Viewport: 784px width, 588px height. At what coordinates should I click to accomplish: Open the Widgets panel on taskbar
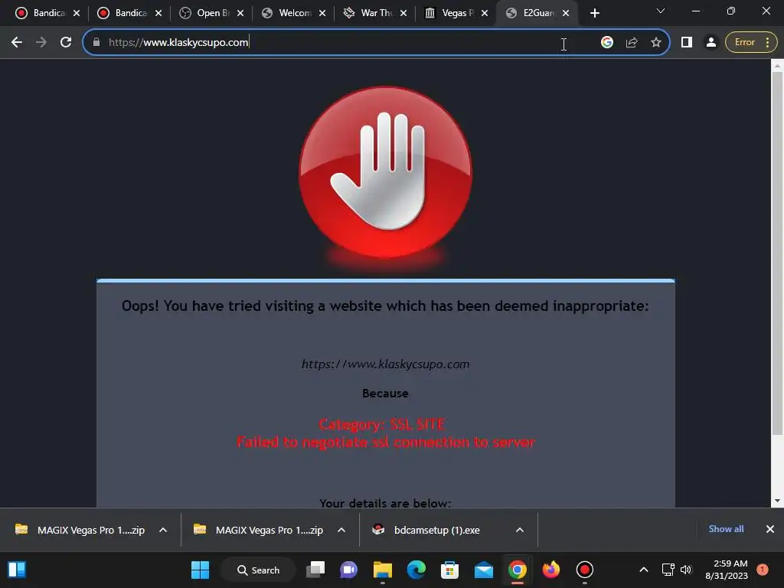coord(17,570)
